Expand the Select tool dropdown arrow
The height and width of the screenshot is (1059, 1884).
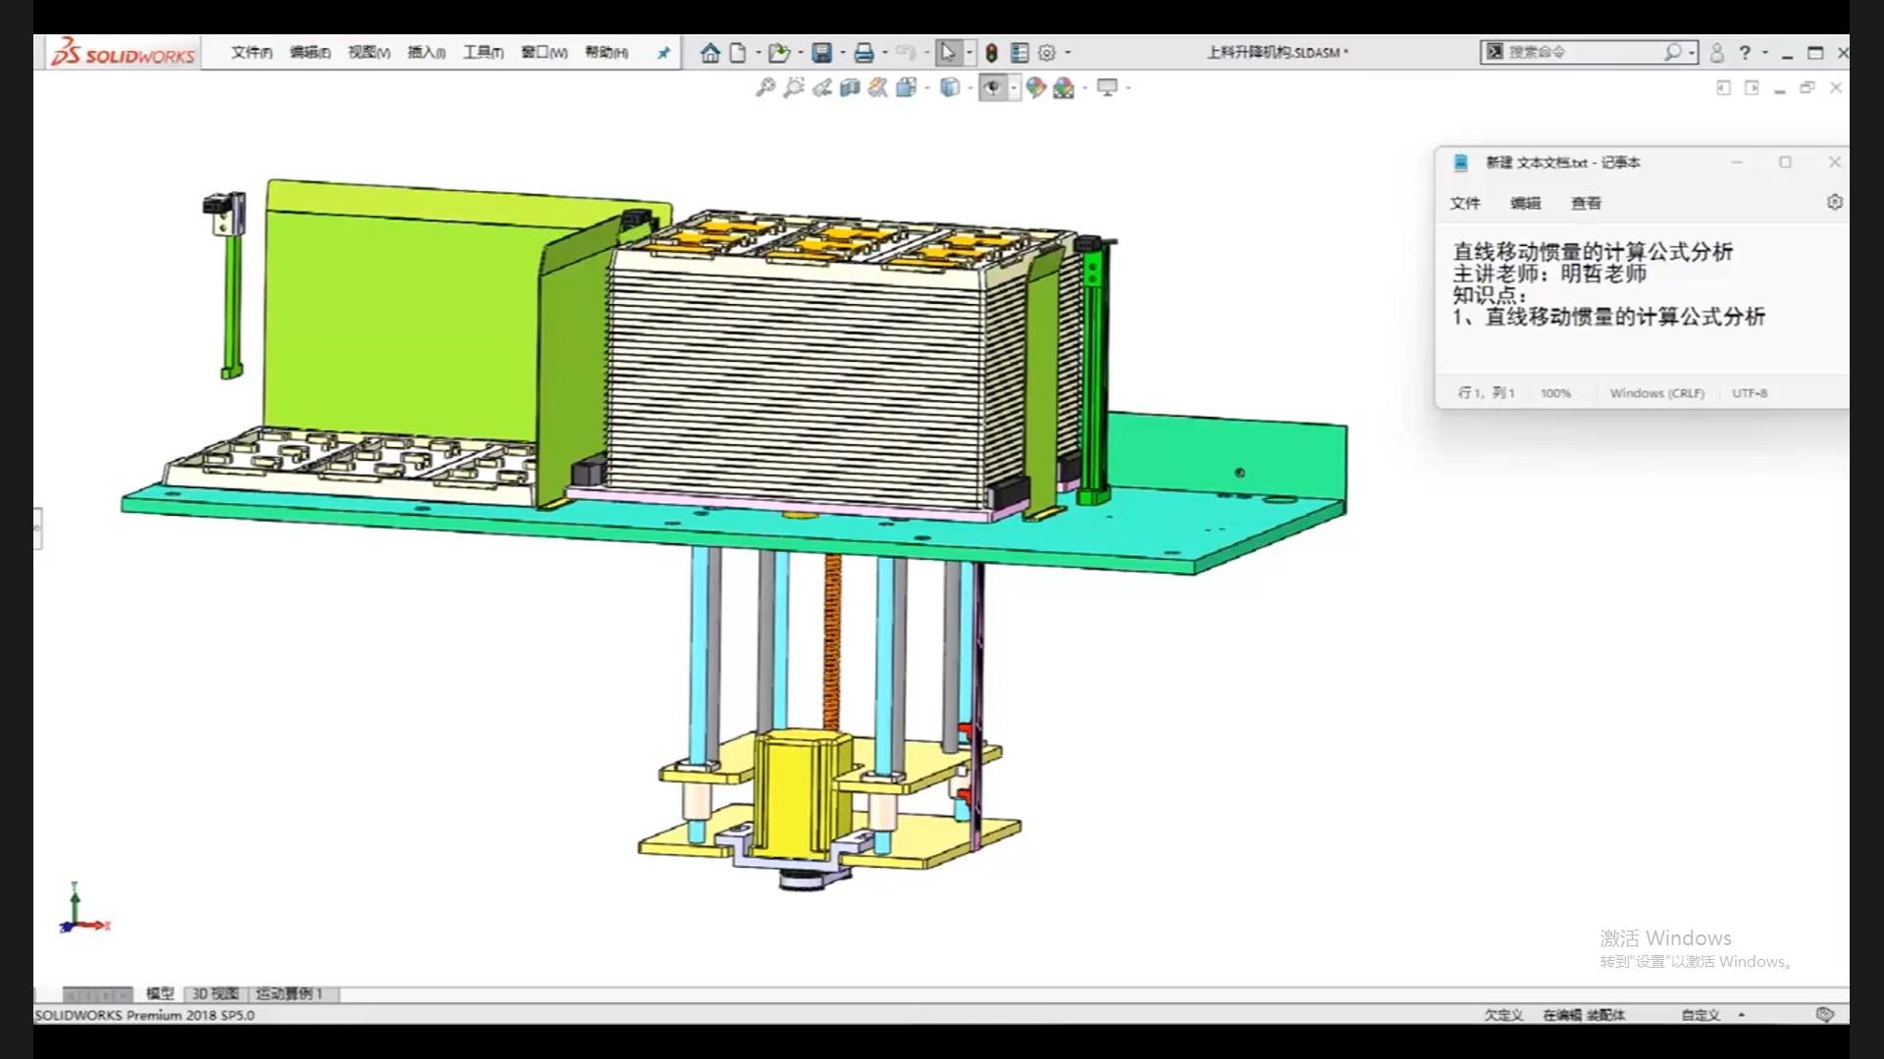(969, 53)
